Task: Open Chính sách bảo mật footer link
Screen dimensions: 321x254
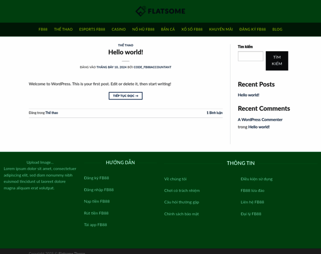Action: click(181, 214)
